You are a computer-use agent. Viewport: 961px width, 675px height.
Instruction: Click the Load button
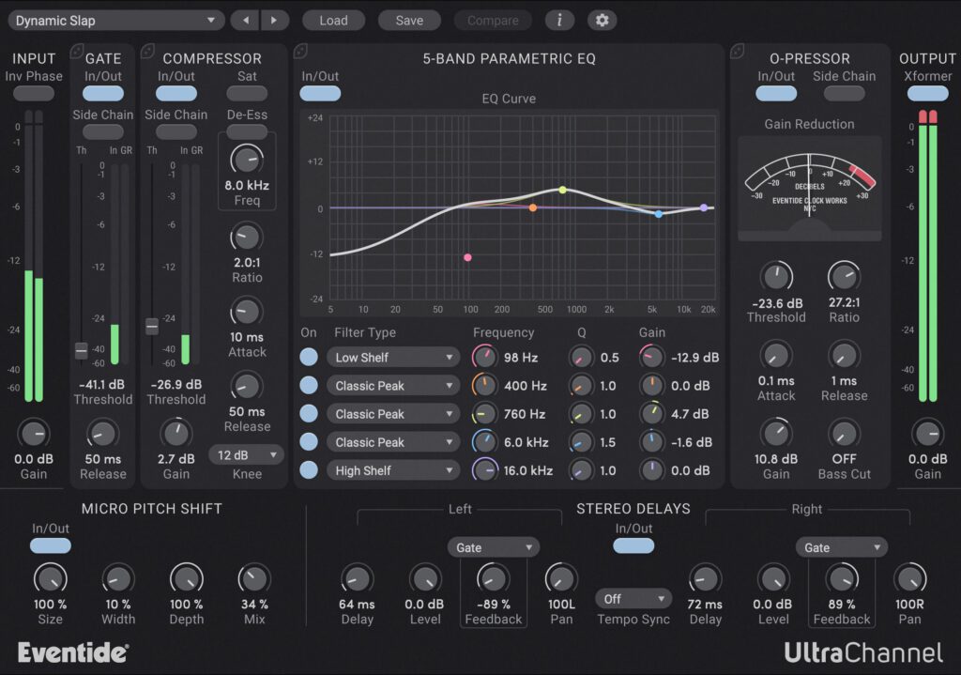pyautogui.click(x=333, y=21)
